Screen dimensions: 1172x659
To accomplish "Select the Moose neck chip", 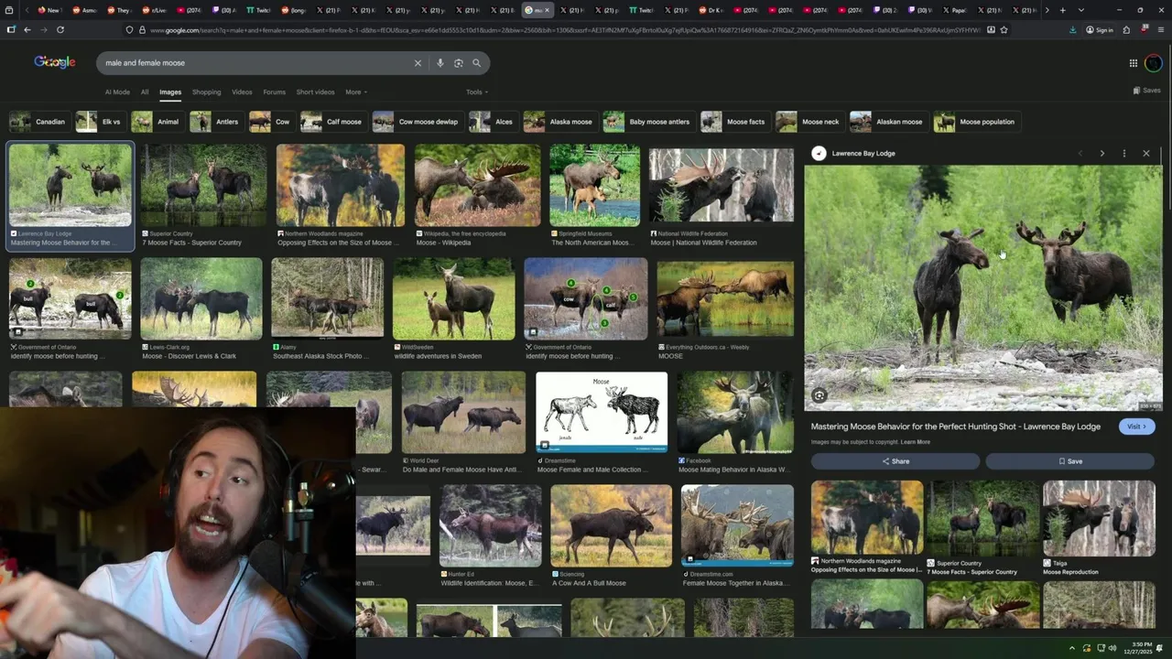I will (x=808, y=122).
